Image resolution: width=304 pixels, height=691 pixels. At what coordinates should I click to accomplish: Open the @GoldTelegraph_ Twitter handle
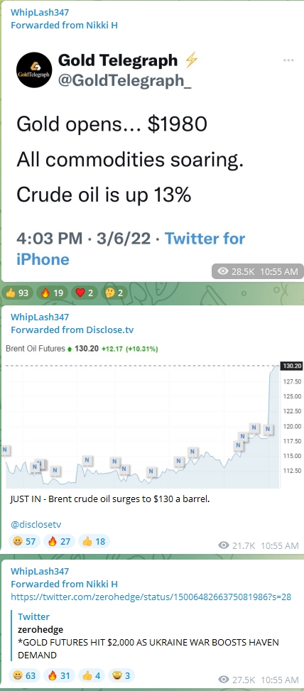click(x=125, y=80)
